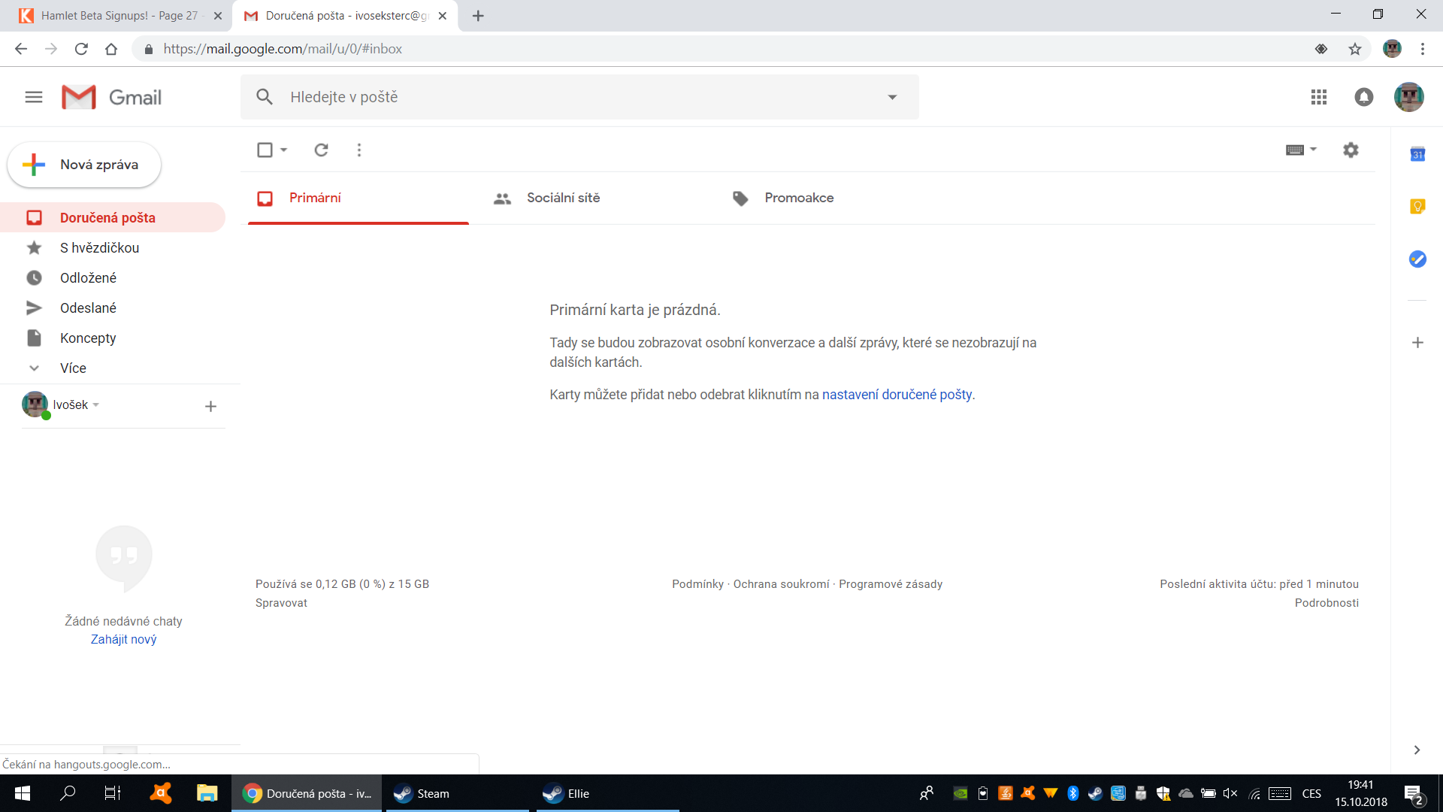Viewport: 1443px width, 812px height.
Task: Open Steam from the Windows taskbar
Action: 433,793
